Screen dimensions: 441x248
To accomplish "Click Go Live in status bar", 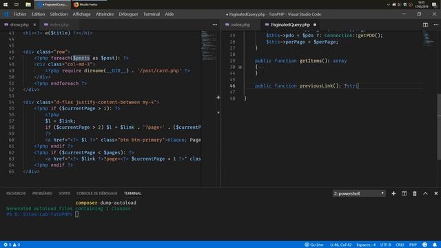I will (x=314, y=245).
